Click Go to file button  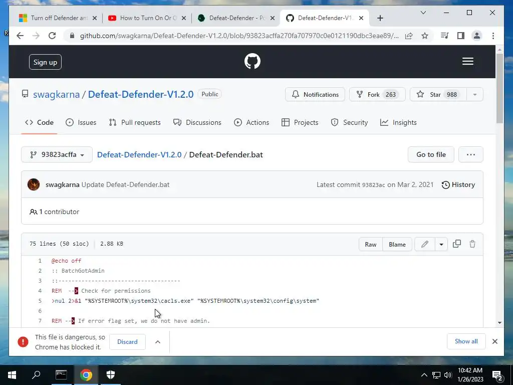tap(431, 154)
